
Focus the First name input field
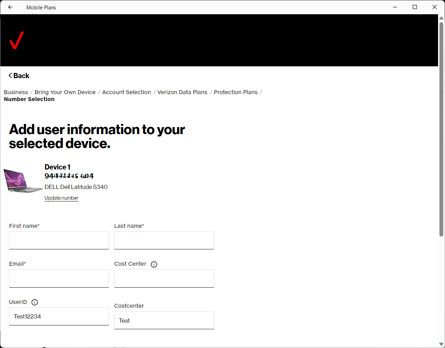tap(59, 240)
